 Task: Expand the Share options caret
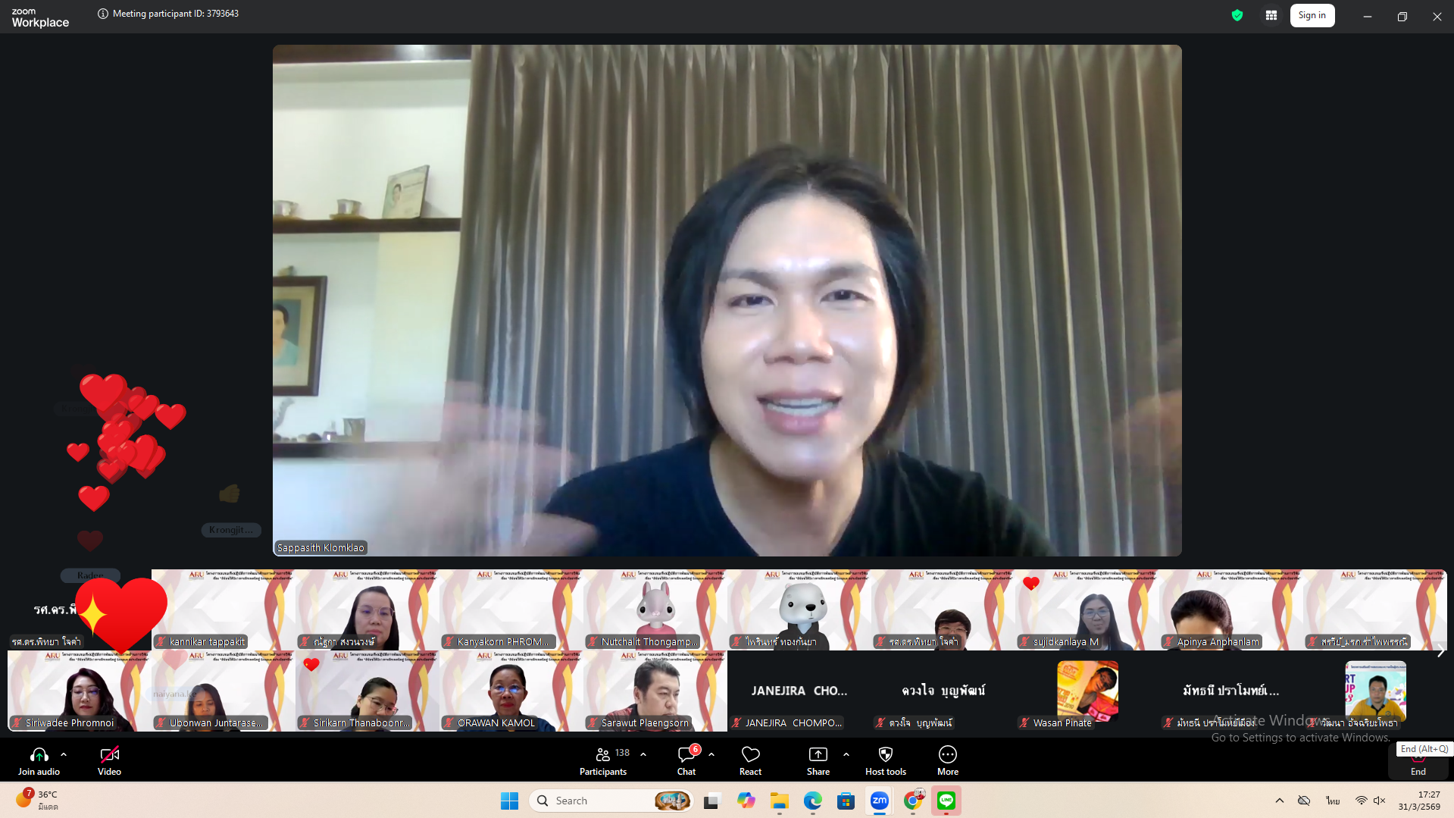846,754
